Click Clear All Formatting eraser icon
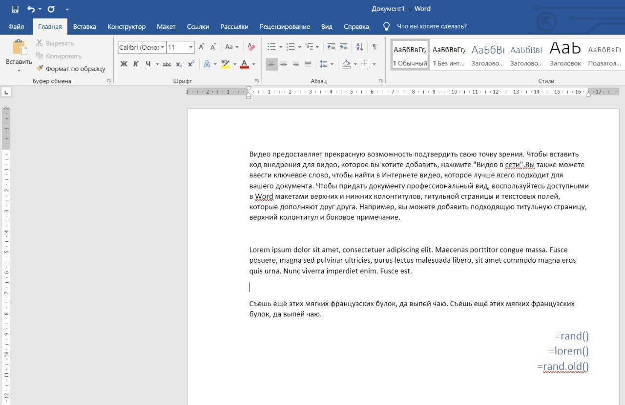 [x=251, y=47]
